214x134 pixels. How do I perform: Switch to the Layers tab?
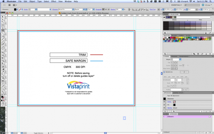click(x=166, y=114)
